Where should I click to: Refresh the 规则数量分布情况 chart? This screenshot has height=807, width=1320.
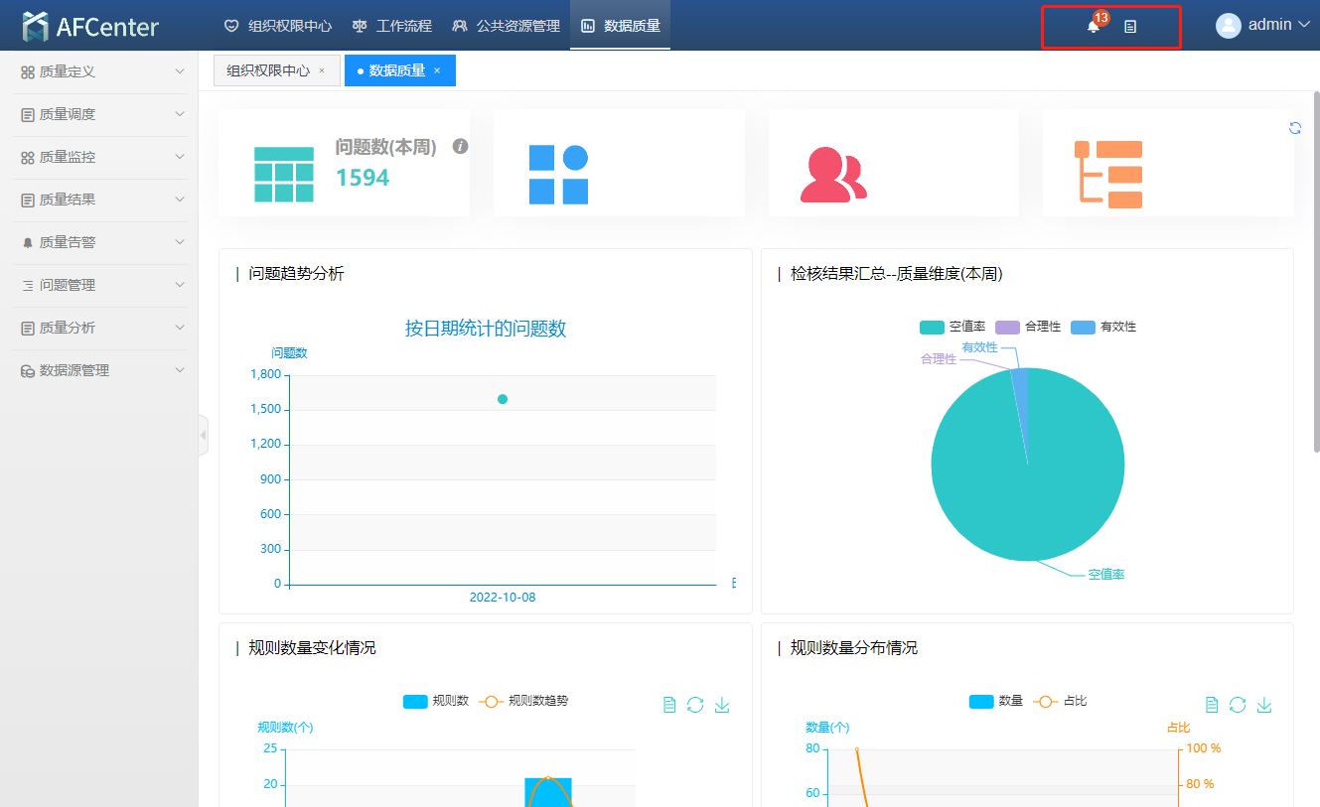[x=1238, y=705]
